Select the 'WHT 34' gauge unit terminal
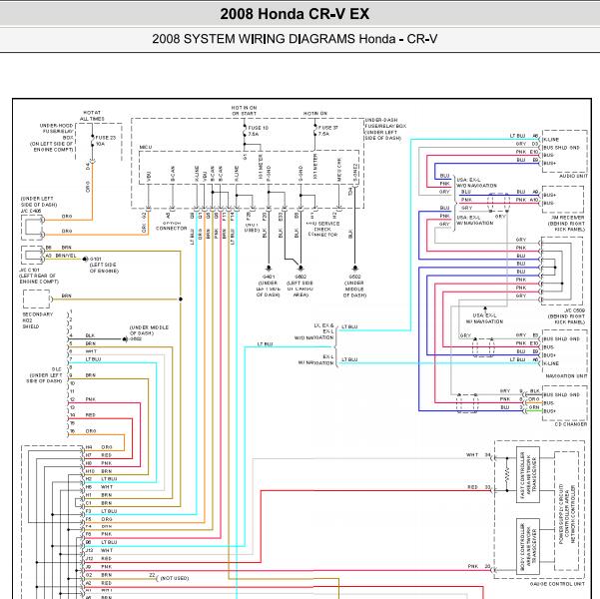The image size is (600, 599). point(478,454)
